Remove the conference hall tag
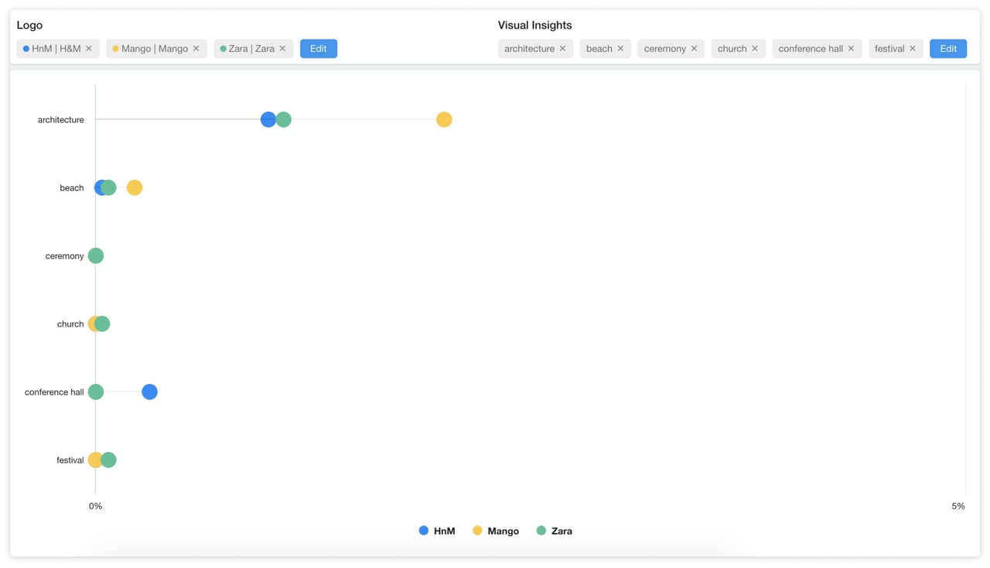This screenshot has width=990, height=568. point(852,49)
